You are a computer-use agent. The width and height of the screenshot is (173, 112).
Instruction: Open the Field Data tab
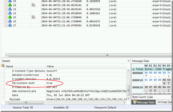click(166, 102)
